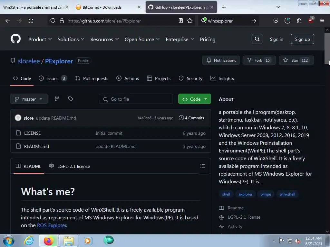This screenshot has width=330, height=247.
Task: Open the LICENSE file
Action: [33, 133]
